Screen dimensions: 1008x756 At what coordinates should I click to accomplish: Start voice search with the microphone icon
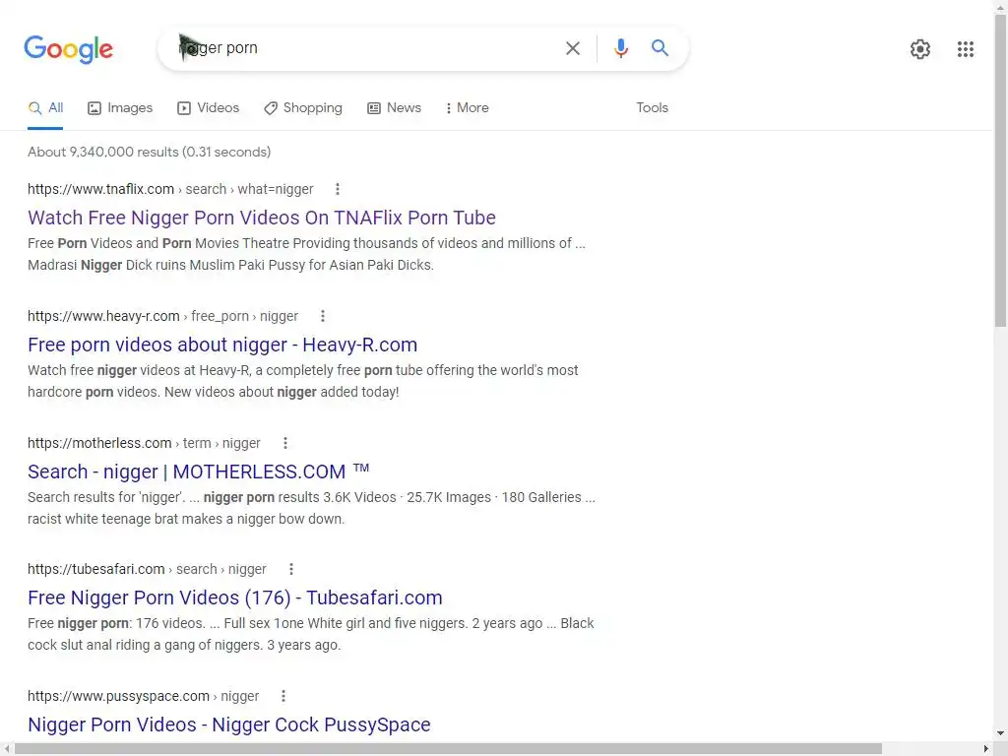pos(620,48)
